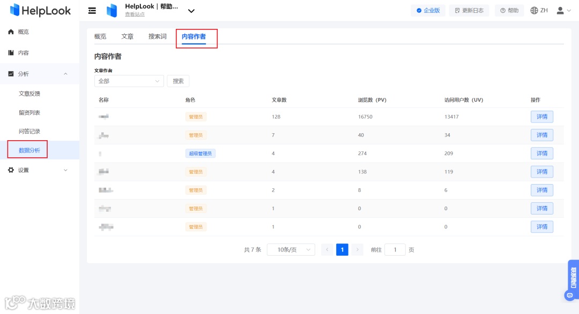Open the 文章作者 filter dropdown showing 全部
This screenshot has height=314, width=579.
pyautogui.click(x=129, y=81)
